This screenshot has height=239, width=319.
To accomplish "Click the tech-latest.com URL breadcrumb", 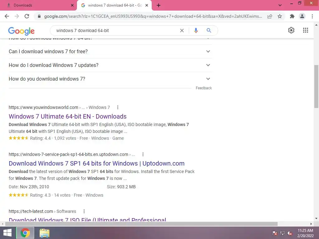I will (42, 211).
